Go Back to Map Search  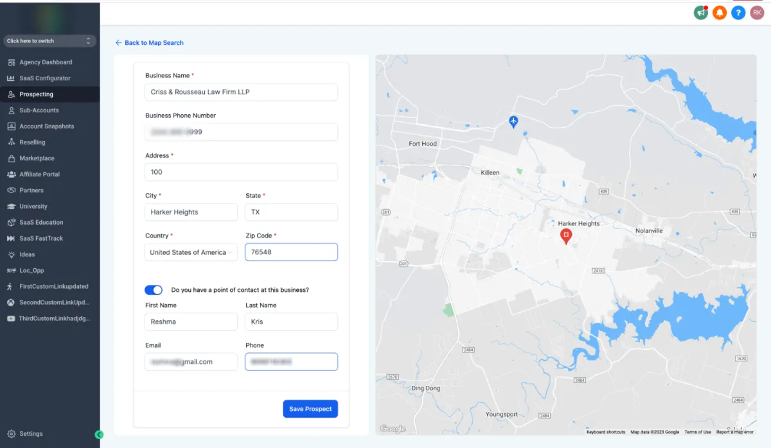click(x=149, y=42)
